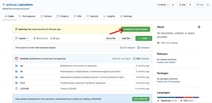This screenshot has width=212, height=103.
Task: Click the history clock icon beside 120 commits
Action: (x=134, y=59)
